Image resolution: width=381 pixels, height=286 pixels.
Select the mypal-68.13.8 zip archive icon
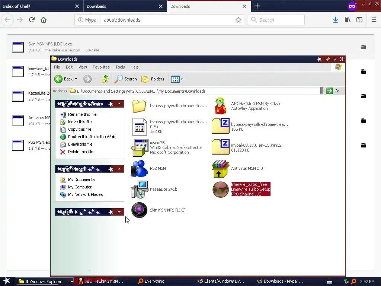tap(220, 147)
